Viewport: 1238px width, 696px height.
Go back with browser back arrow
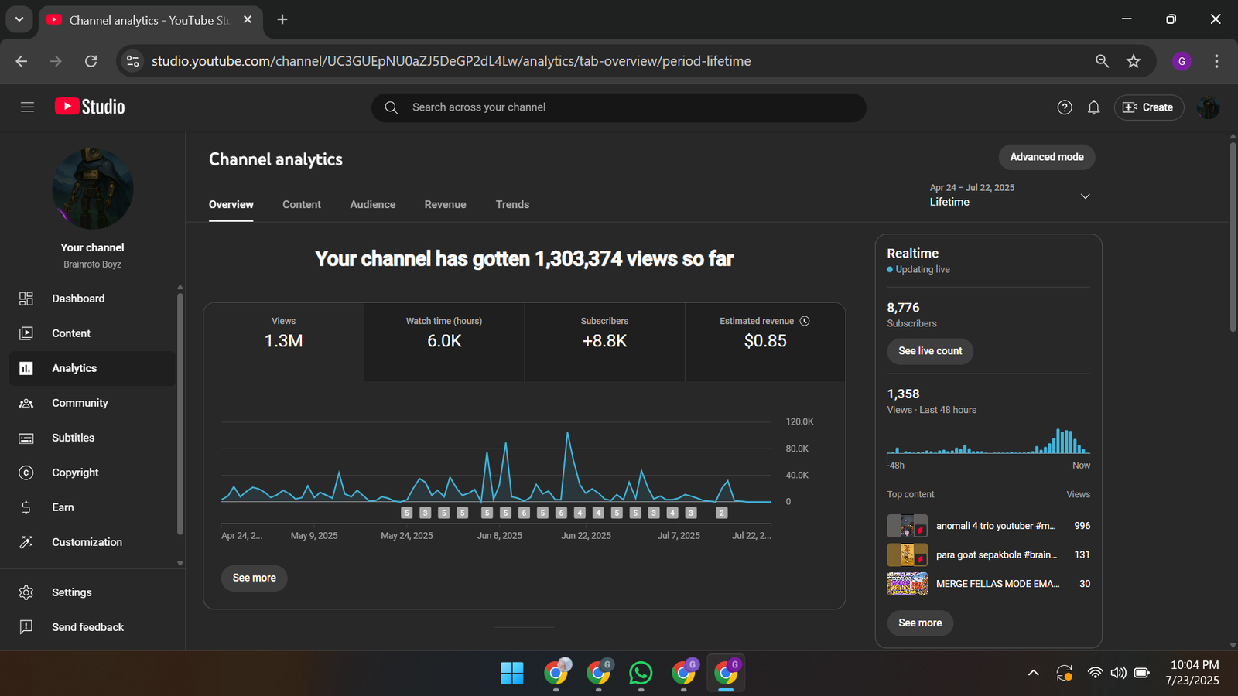click(22, 61)
